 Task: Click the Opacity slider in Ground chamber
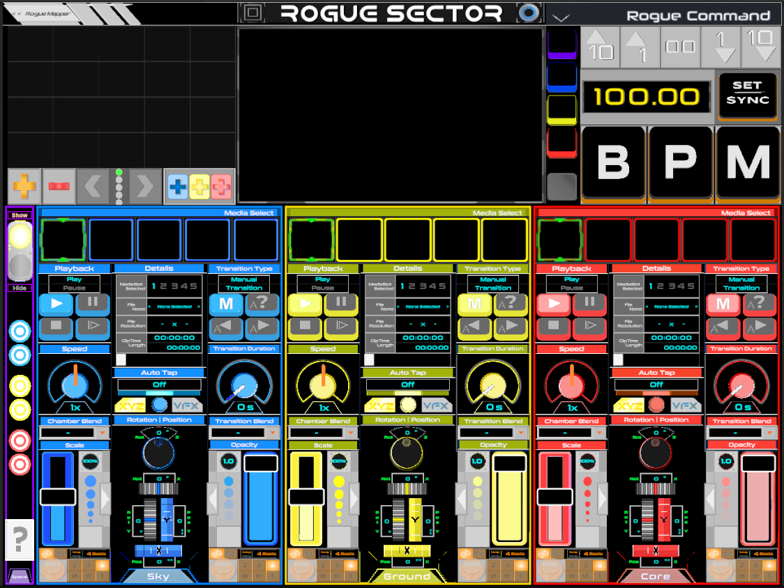click(x=509, y=497)
